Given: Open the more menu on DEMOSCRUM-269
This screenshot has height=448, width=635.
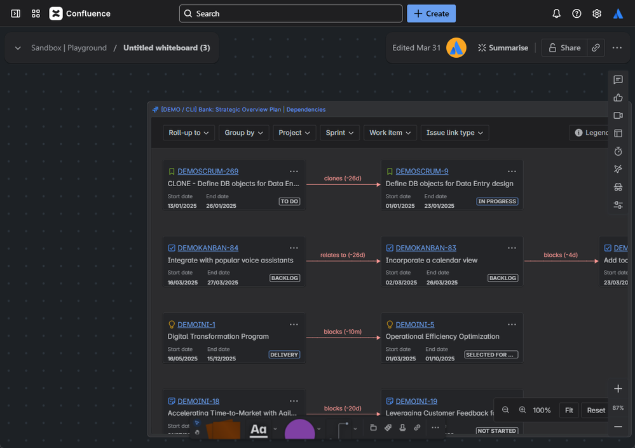Looking at the screenshot, I should (294, 171).
